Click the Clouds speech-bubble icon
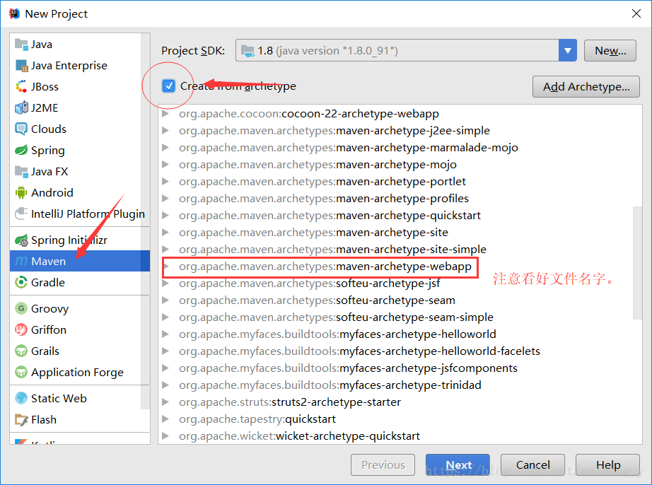Image resolution: width=652 pixels, height=485 pixels. tap(21, 129)
